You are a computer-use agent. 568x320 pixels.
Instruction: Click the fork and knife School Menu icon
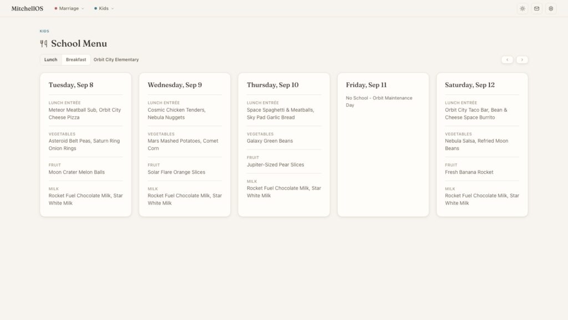tap(43, 43)
